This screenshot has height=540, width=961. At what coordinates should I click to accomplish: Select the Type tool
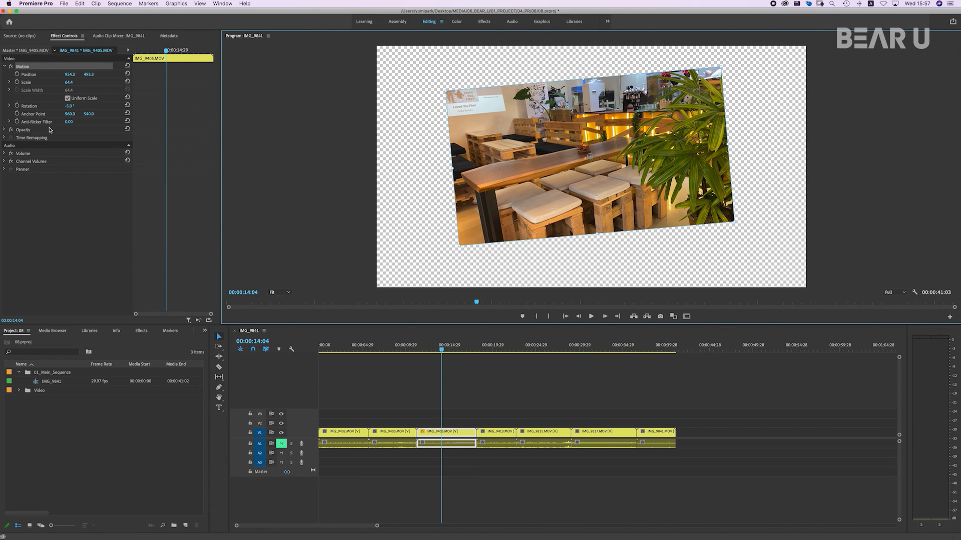coord(219,407)
